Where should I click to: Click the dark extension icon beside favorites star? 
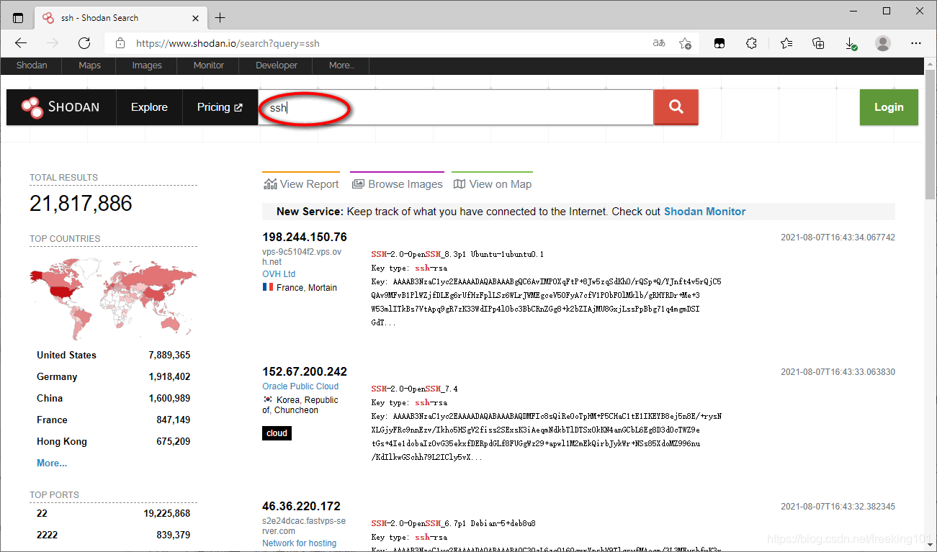click(x=719, y=43)
